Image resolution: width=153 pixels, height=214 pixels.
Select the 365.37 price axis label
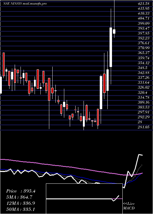tap(144, 53)
